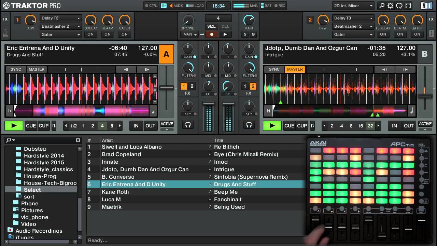Zoom out Deck A waveform minus button
437x246 pixels.
click(x=155, y=102)
